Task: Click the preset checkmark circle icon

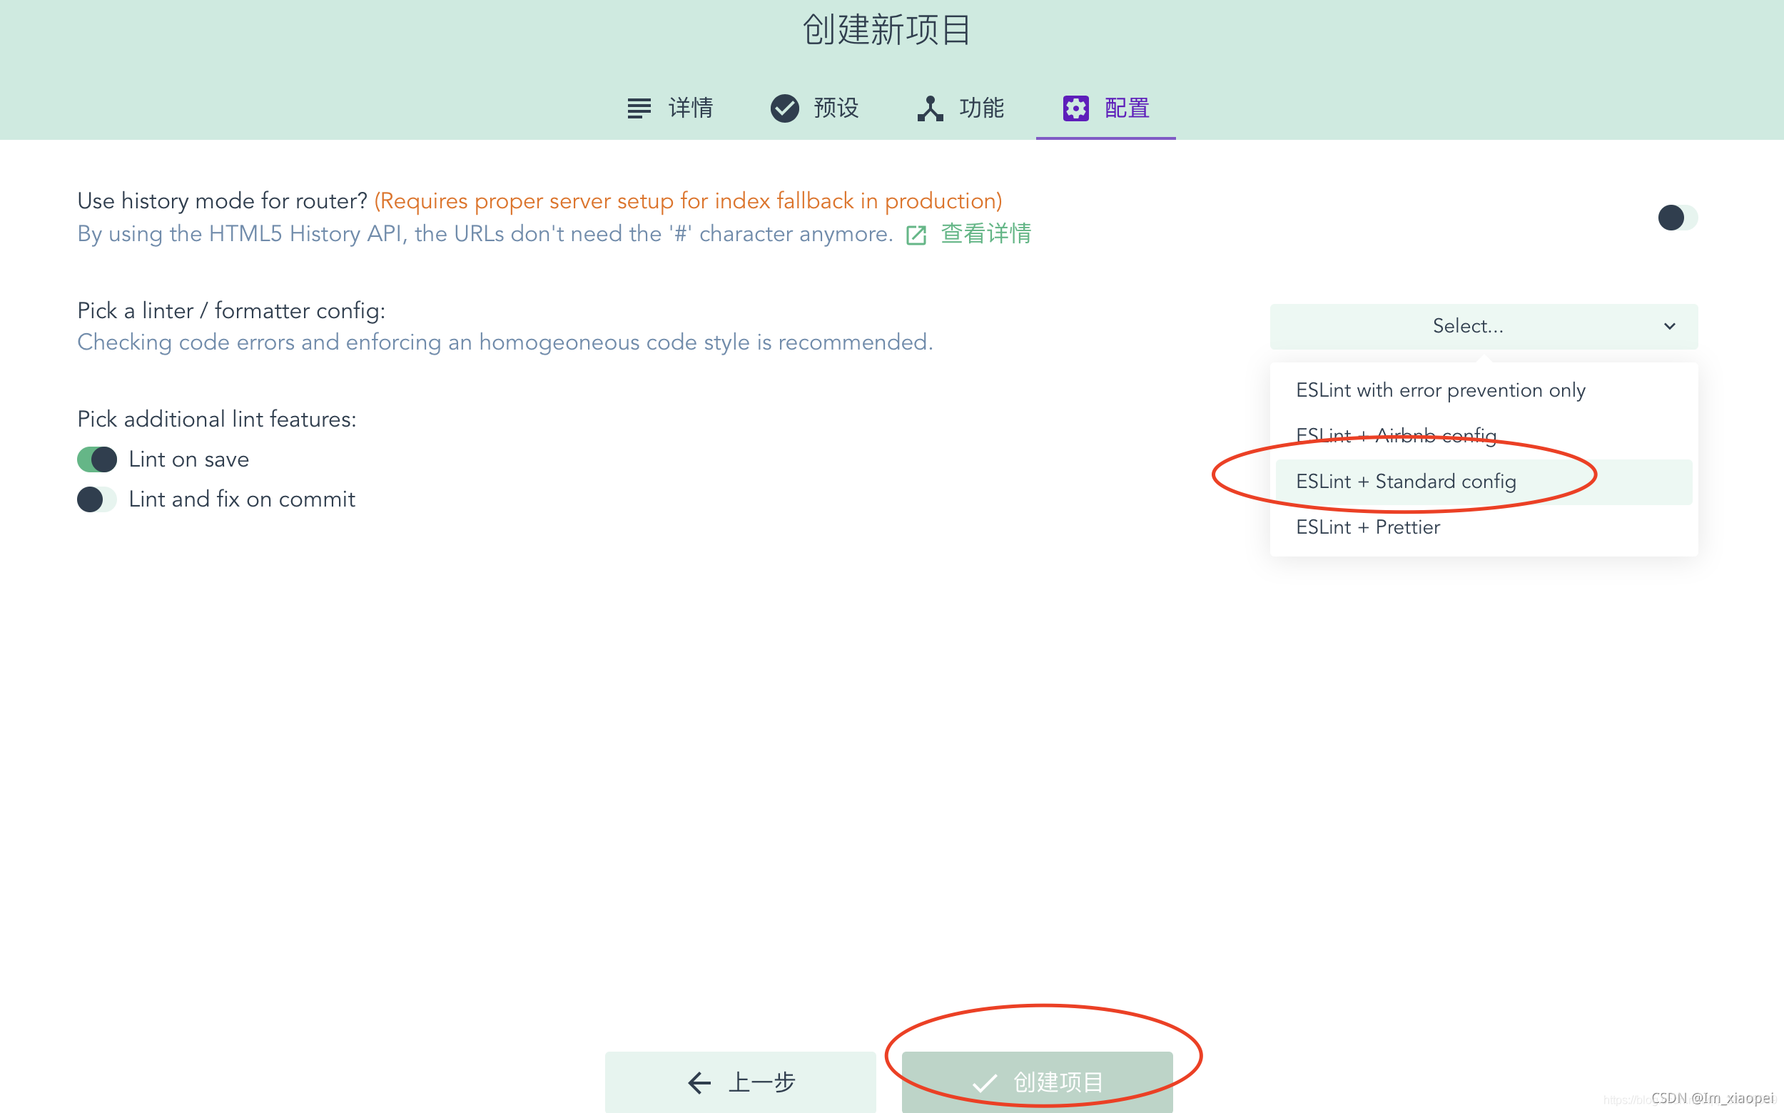Action: pyautogui.click(x=784, y=108)
